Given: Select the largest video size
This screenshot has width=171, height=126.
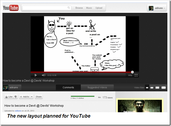Looking at the screenshot, I should pyautogui.click(x=163, y=88).
